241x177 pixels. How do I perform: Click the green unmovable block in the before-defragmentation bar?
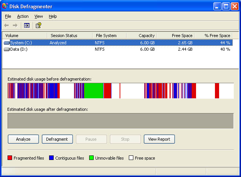(x=94, y=91)
